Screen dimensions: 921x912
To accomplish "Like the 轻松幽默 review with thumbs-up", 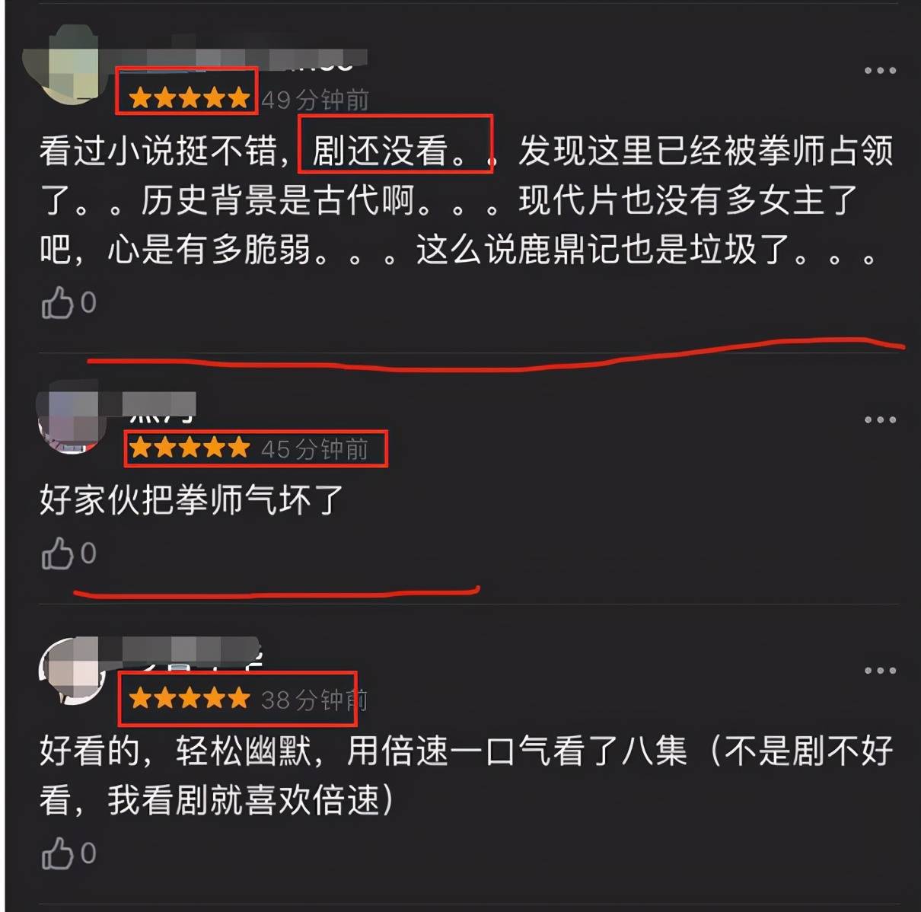I will click(69, 853).
